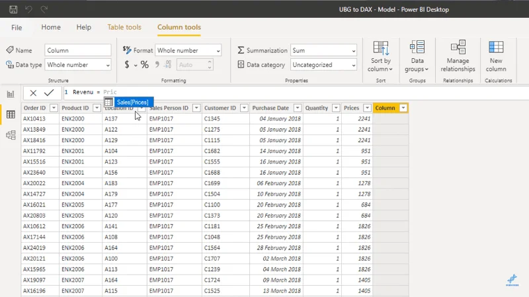Open Data view icon in sidebar
Image resolution: width=529 pixels, height=297 pixels.
coord(11,114)
